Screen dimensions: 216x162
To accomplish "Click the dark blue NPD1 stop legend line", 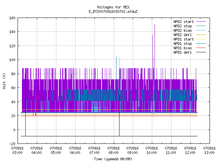I will [x=201, y=44].
